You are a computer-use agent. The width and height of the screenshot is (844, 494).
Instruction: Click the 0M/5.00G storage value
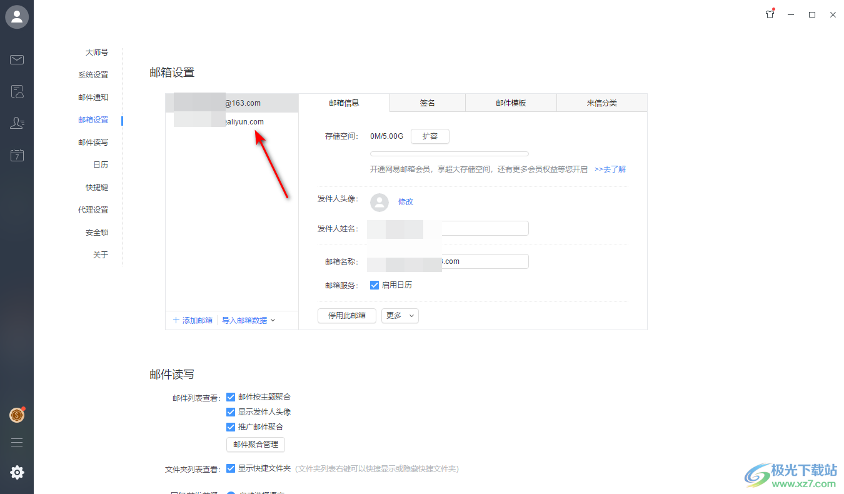tap(387, 136)
